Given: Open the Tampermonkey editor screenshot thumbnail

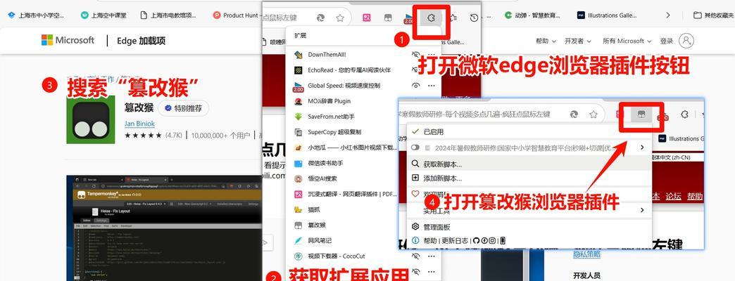Looking at the screenshot, I should pos(164,228).
